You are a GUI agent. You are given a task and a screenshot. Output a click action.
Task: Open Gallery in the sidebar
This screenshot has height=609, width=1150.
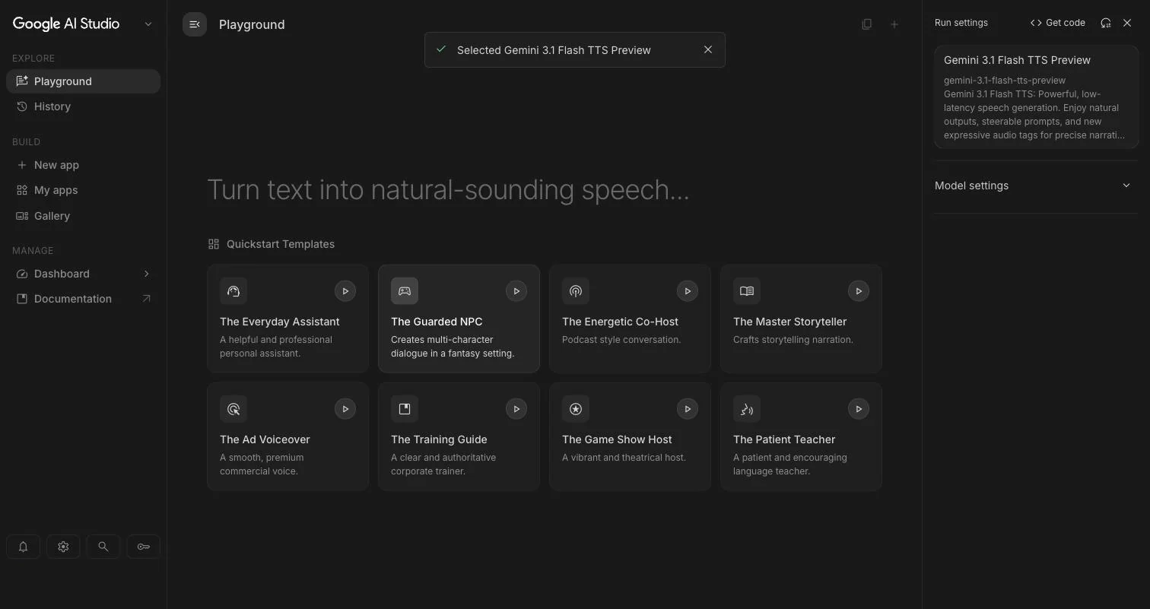pos(83,216)
